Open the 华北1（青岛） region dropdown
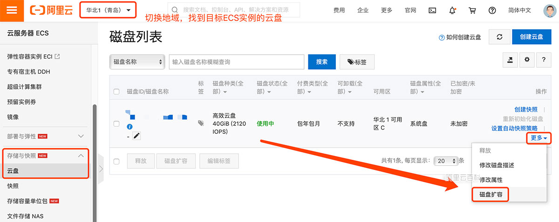559x222 pixels. coord(108,10)
